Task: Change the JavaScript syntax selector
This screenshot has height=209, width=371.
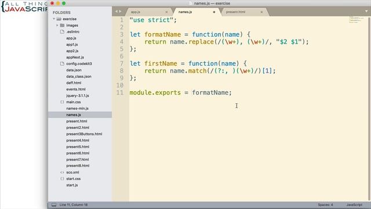Action: [x=354, y=205]
